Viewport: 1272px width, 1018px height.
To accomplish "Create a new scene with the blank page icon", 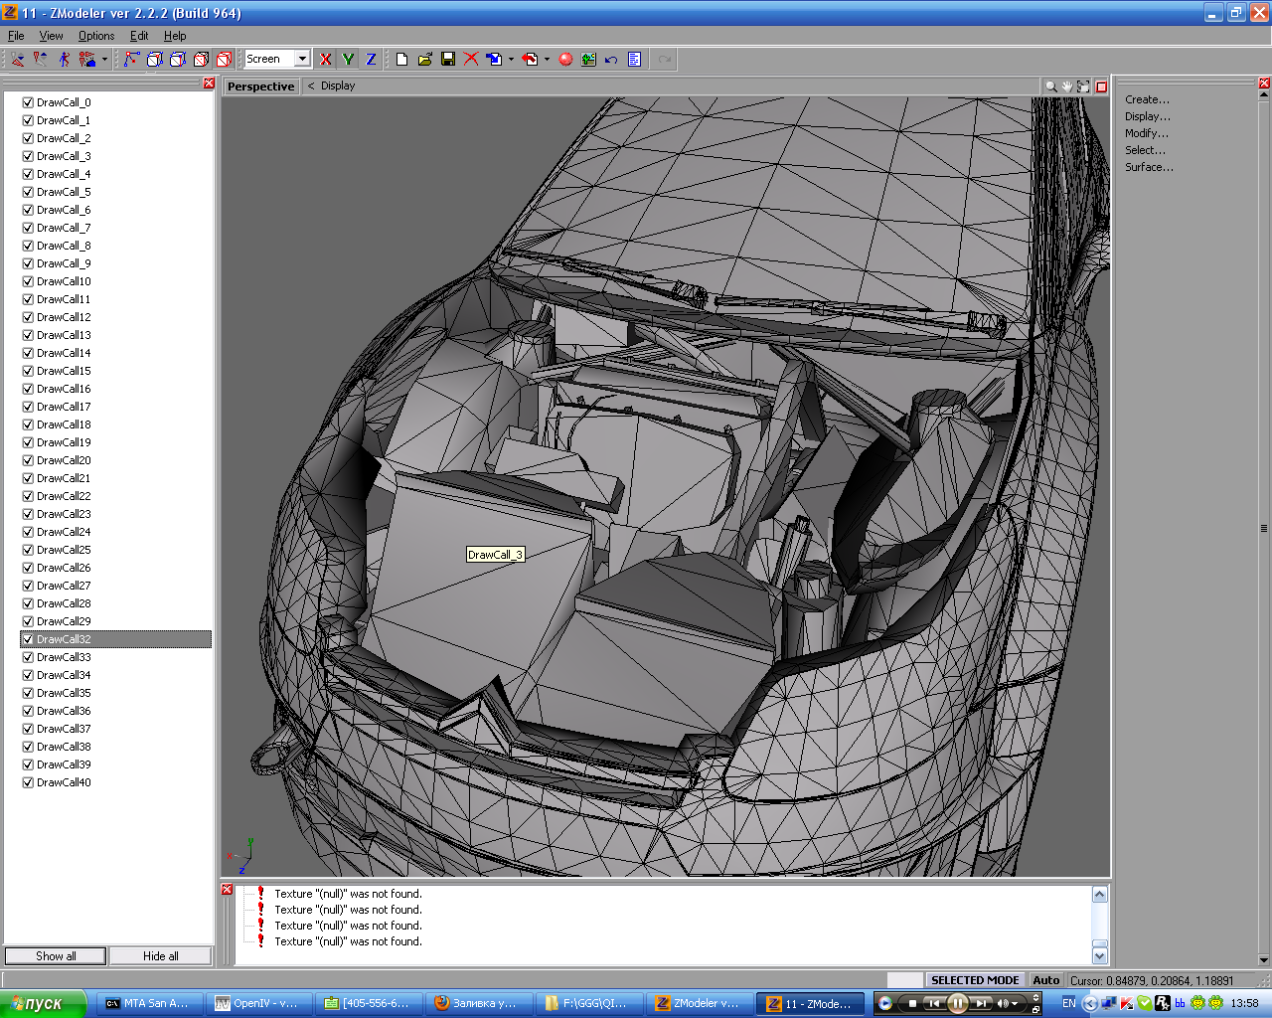I will [x=401, y=60].
